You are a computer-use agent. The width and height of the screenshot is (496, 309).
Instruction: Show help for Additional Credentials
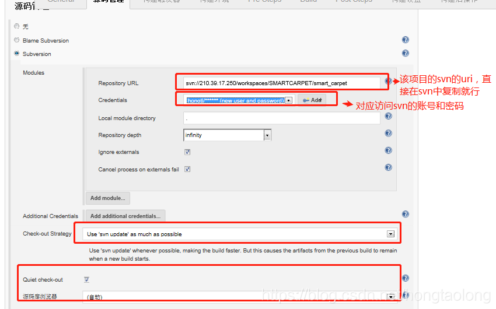(x=405, y=214)
